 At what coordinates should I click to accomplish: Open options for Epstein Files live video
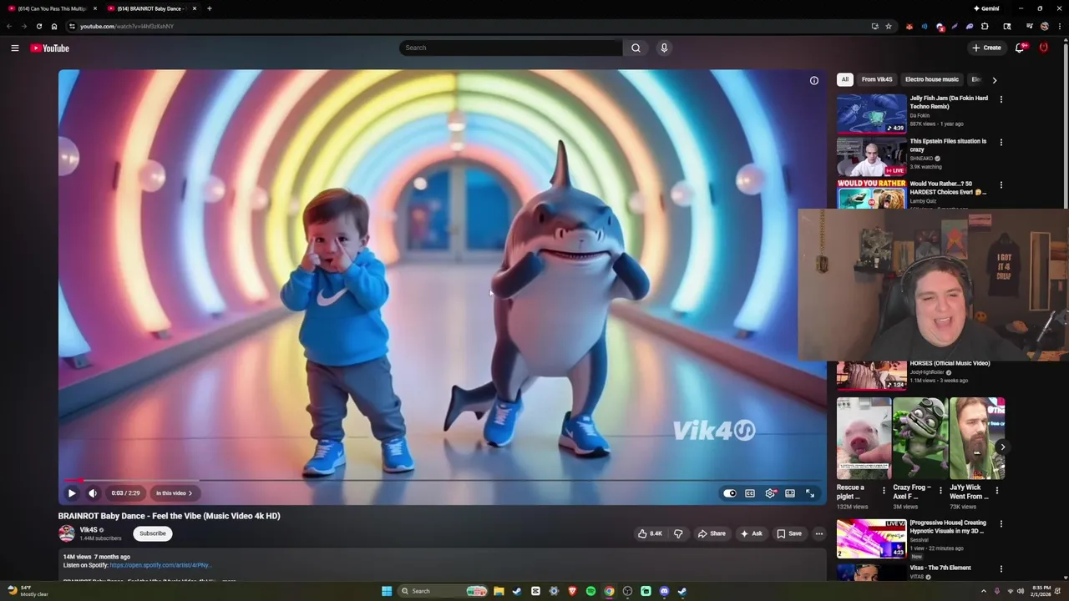tap(1001, 142)
